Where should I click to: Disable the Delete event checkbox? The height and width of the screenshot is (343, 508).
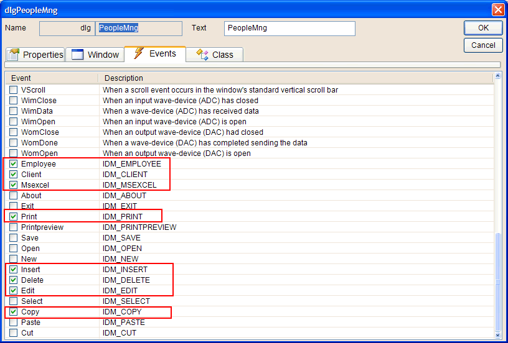13,280
